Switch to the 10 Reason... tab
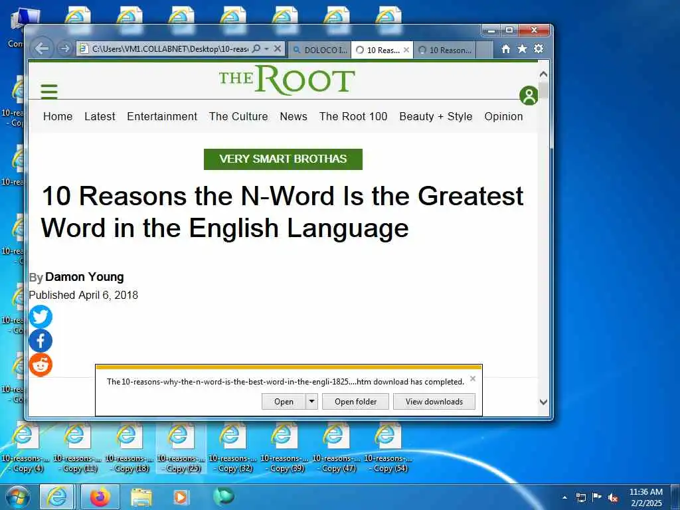Image resolution: width=680 pixels, height=510 pixels. 444,50
